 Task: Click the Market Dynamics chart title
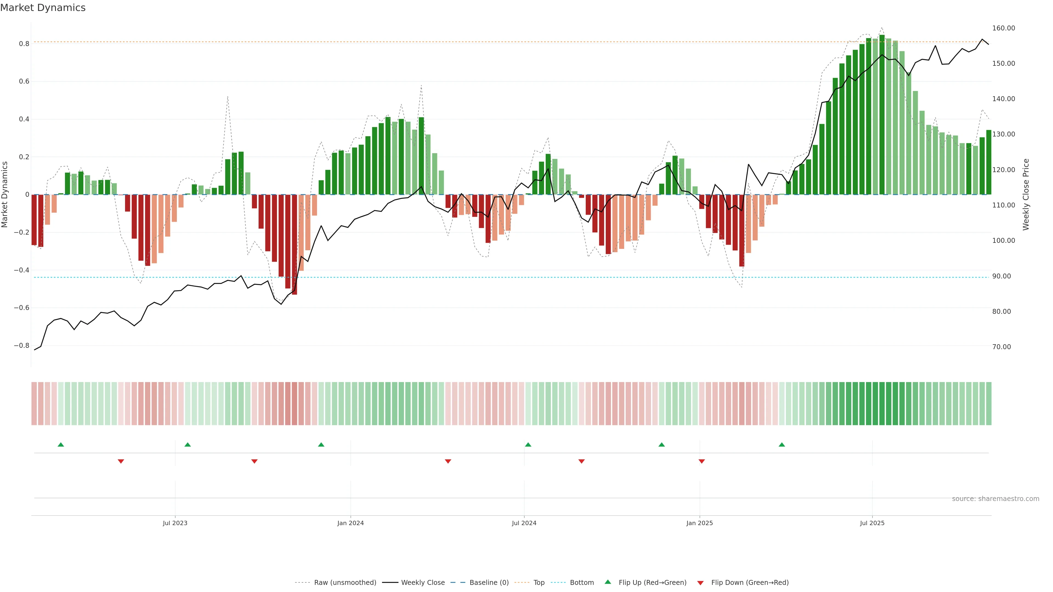pos(43,8)
